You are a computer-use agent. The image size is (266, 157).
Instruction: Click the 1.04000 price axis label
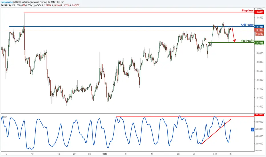259,98
